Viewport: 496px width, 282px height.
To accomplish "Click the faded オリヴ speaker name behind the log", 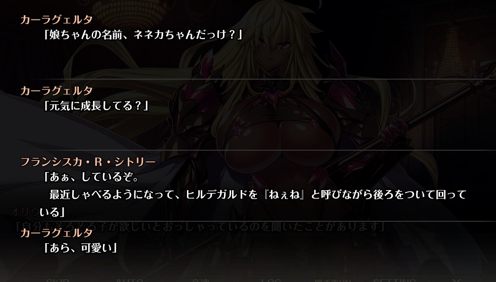I will coord(24,211).
